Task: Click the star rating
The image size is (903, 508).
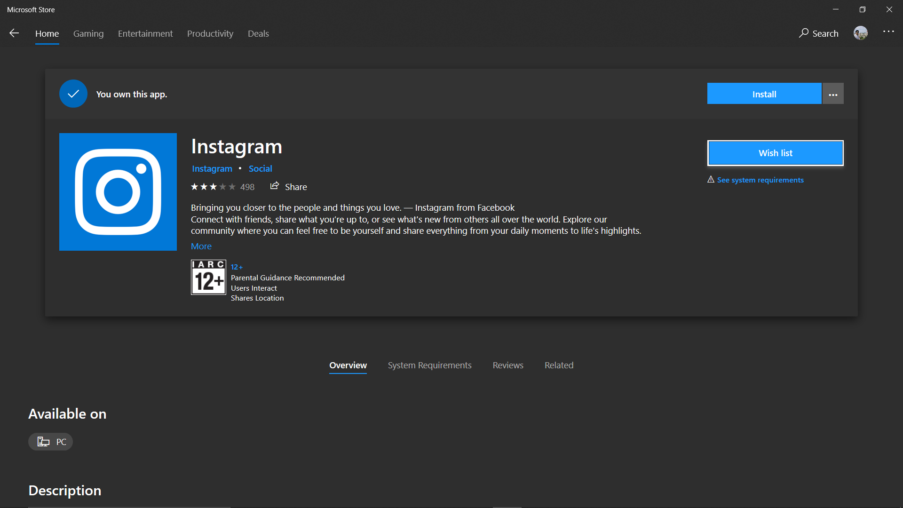Action: (213, 187)
